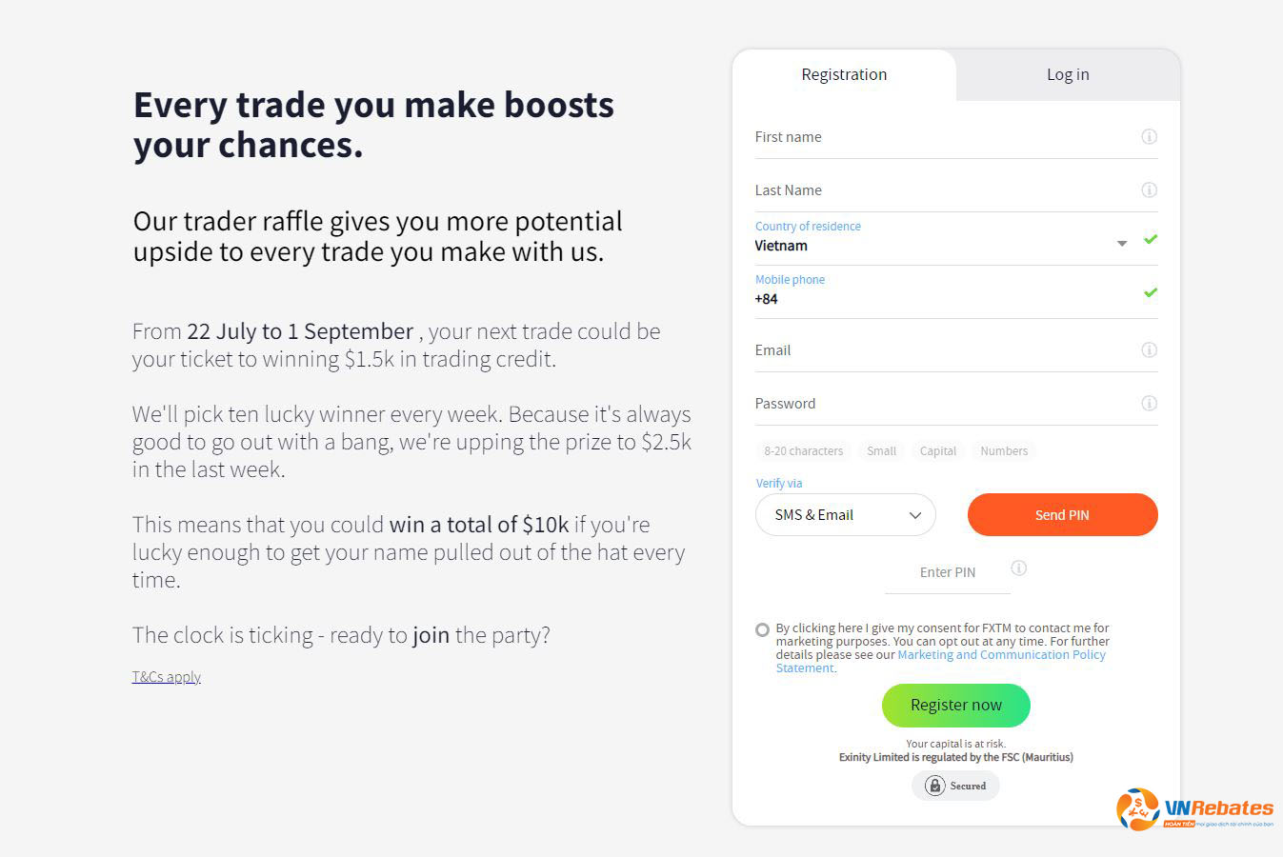The height and width of the screenshot is (857, 1283).
Task: Switch to the Log in tab
Action: click(x=1068, y=74)
